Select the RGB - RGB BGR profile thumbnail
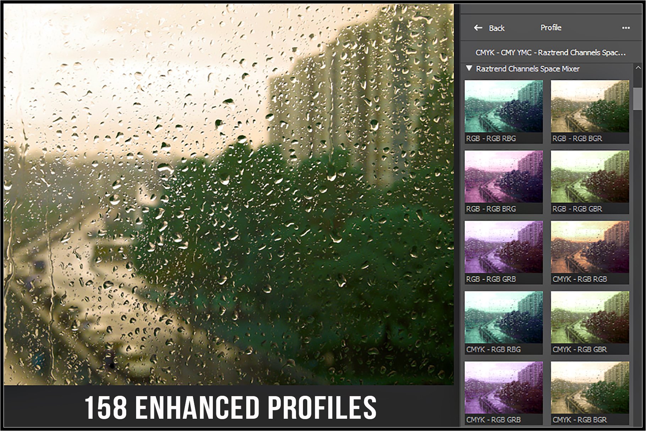This screenshot has width=646, height=431. pyautogui.click(x=590, y=111)
